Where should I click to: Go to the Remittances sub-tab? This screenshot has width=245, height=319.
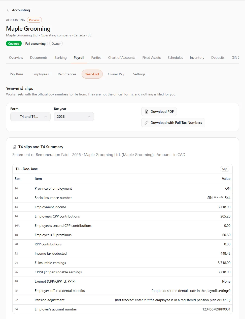pos(67,74)
